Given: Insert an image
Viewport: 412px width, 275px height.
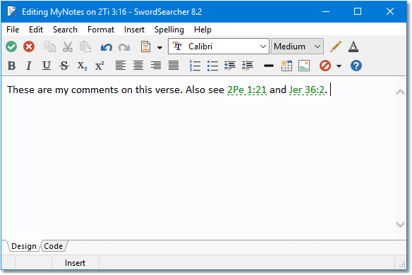Looking at the screenshot, I should (x=304, y=66).
